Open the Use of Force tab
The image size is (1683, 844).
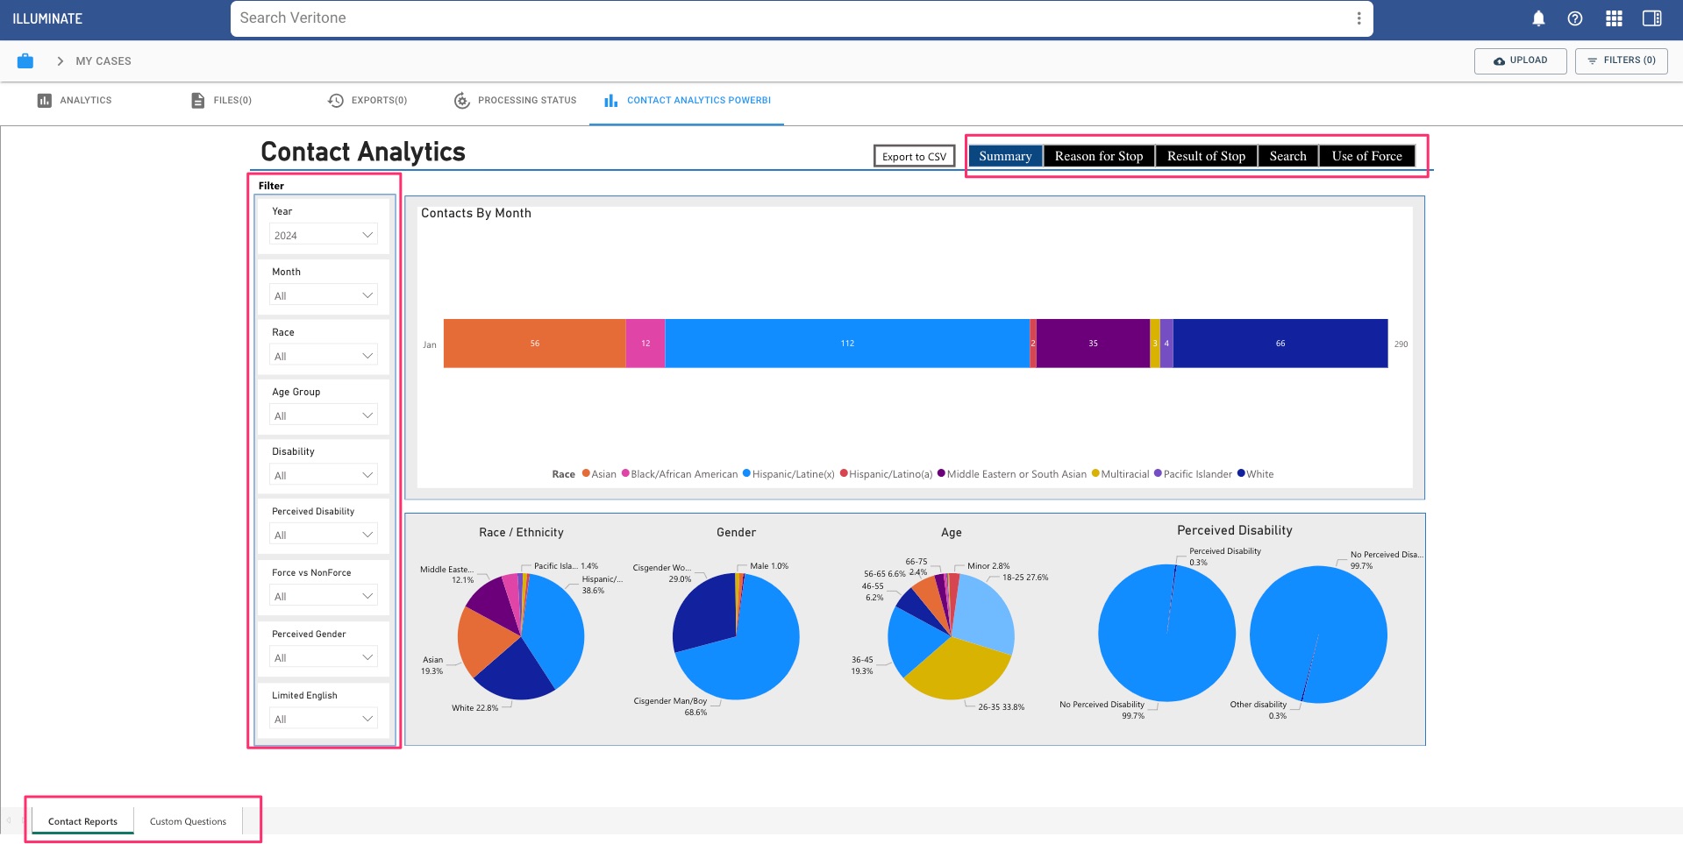pyautogui.click(x=1366, y=156)
